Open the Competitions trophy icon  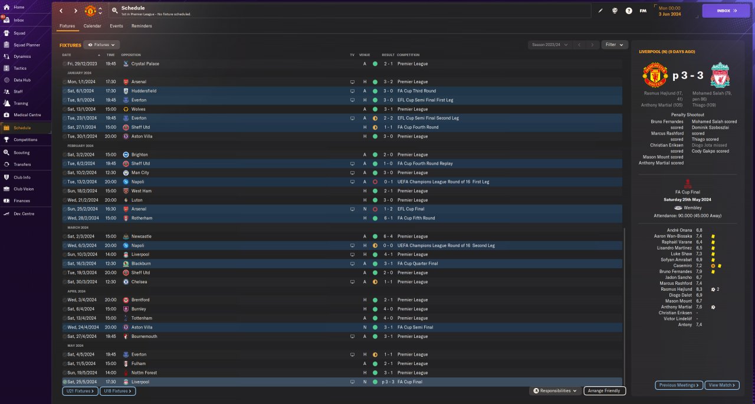(6, 140)
